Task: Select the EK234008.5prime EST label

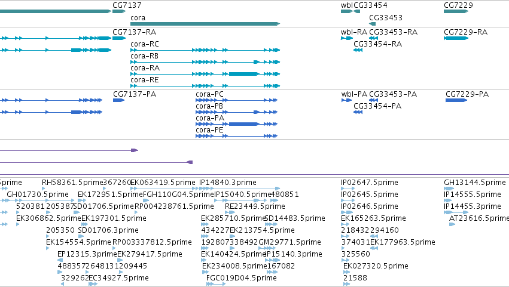Action: click(x=234, y=266)
